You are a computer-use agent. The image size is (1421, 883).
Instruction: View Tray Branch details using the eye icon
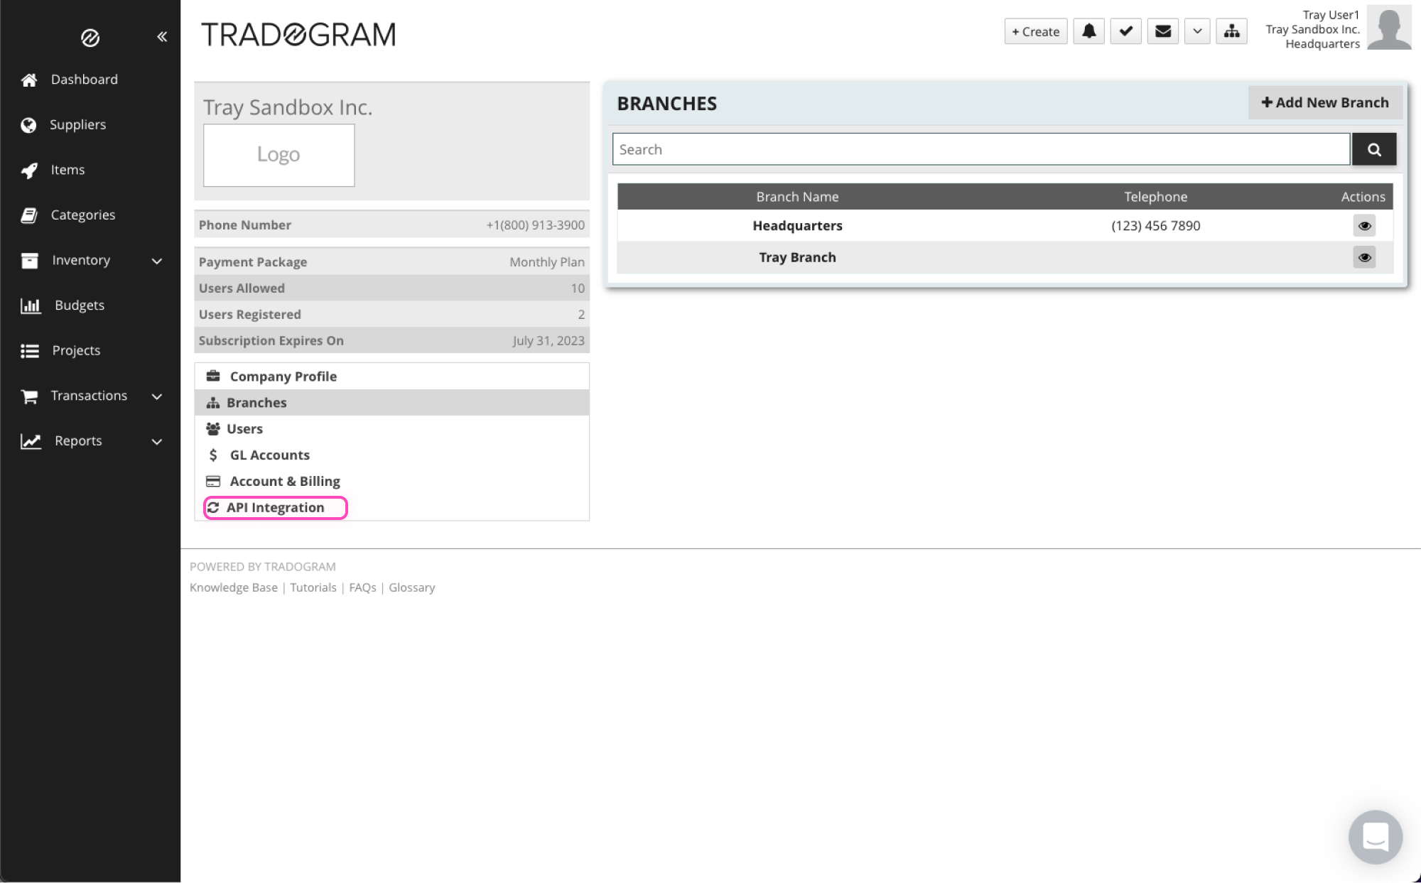(1364, 257)
